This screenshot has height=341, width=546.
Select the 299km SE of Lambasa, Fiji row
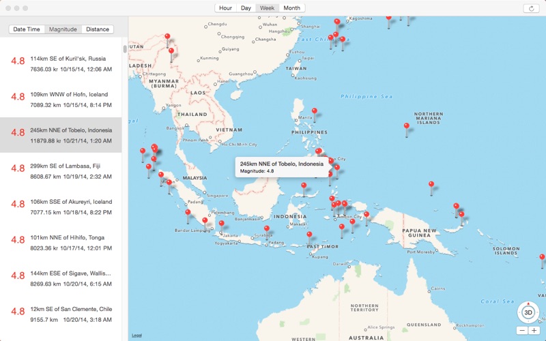tap(61, 171)
